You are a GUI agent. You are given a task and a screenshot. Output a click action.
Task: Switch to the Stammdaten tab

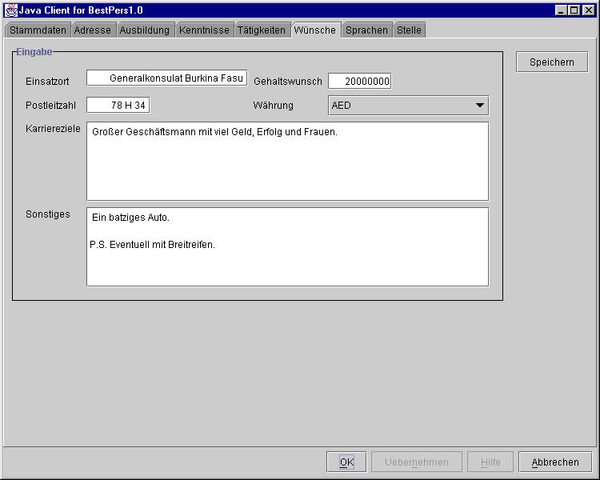coord(38,30)
